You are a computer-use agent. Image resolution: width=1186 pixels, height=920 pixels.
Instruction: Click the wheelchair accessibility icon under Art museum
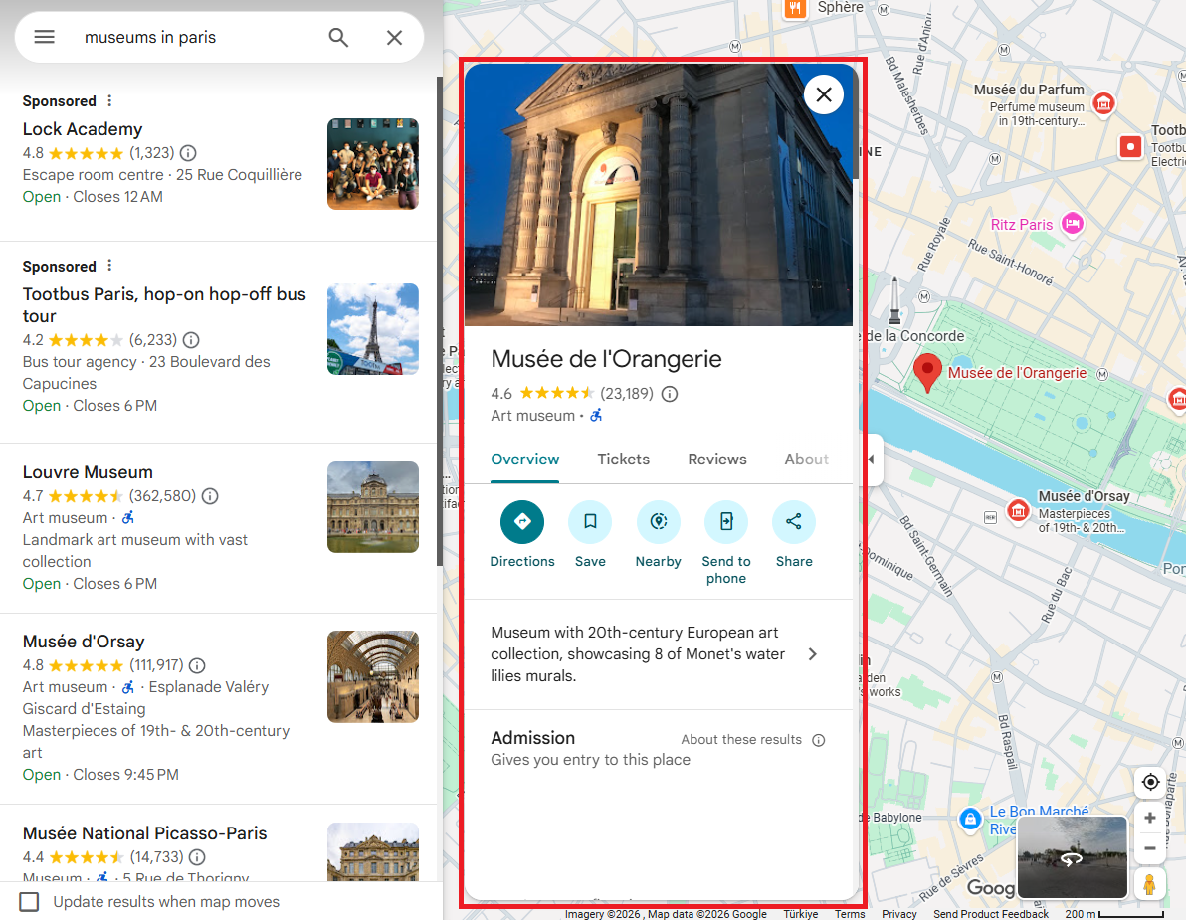[595, 415]
